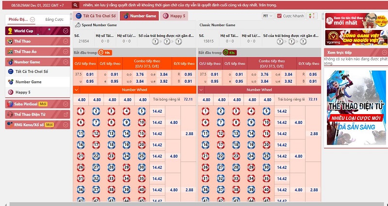Expand the Thể Thao Ảo category
The height and width of the screenshot is (206, 388).
[x=38, y=52]
